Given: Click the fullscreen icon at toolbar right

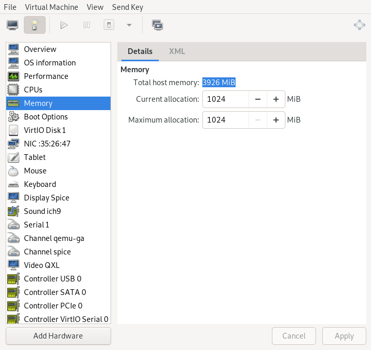Looking at the screenshot, I should (x=359, y=25).
